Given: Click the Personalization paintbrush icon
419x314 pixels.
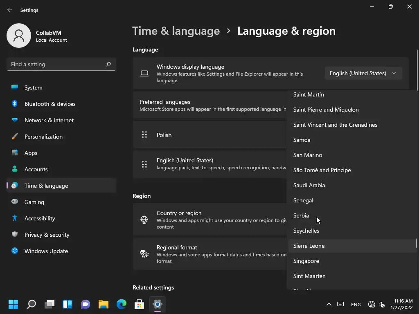Looking at the screenshot, I should [x=15, y=137].
